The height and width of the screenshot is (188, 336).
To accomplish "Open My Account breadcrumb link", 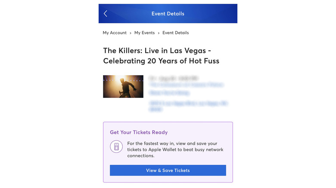I will [115, 33].
